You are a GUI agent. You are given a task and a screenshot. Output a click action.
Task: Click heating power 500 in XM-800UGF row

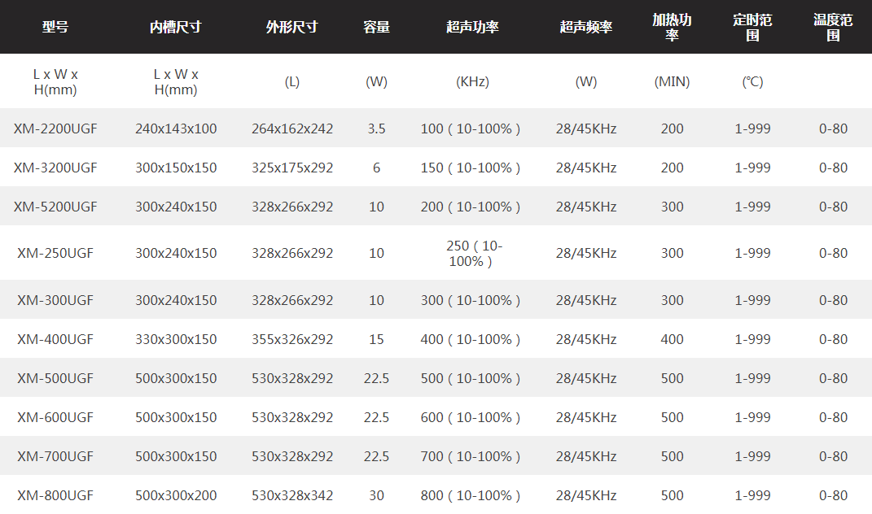[672, 495]
